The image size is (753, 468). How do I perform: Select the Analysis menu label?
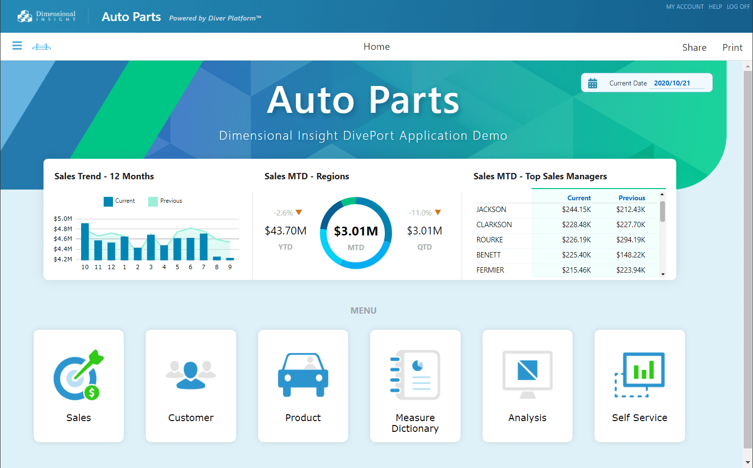[x=528, y=418]
